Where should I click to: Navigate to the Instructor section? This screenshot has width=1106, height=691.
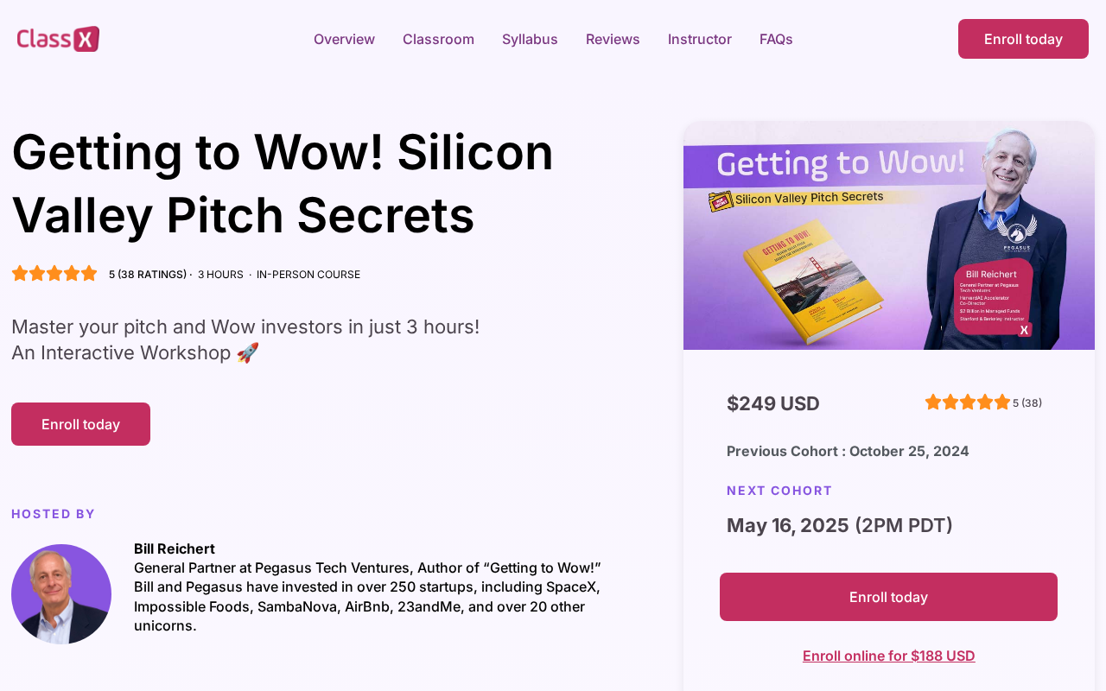click(x=700, y=39)
